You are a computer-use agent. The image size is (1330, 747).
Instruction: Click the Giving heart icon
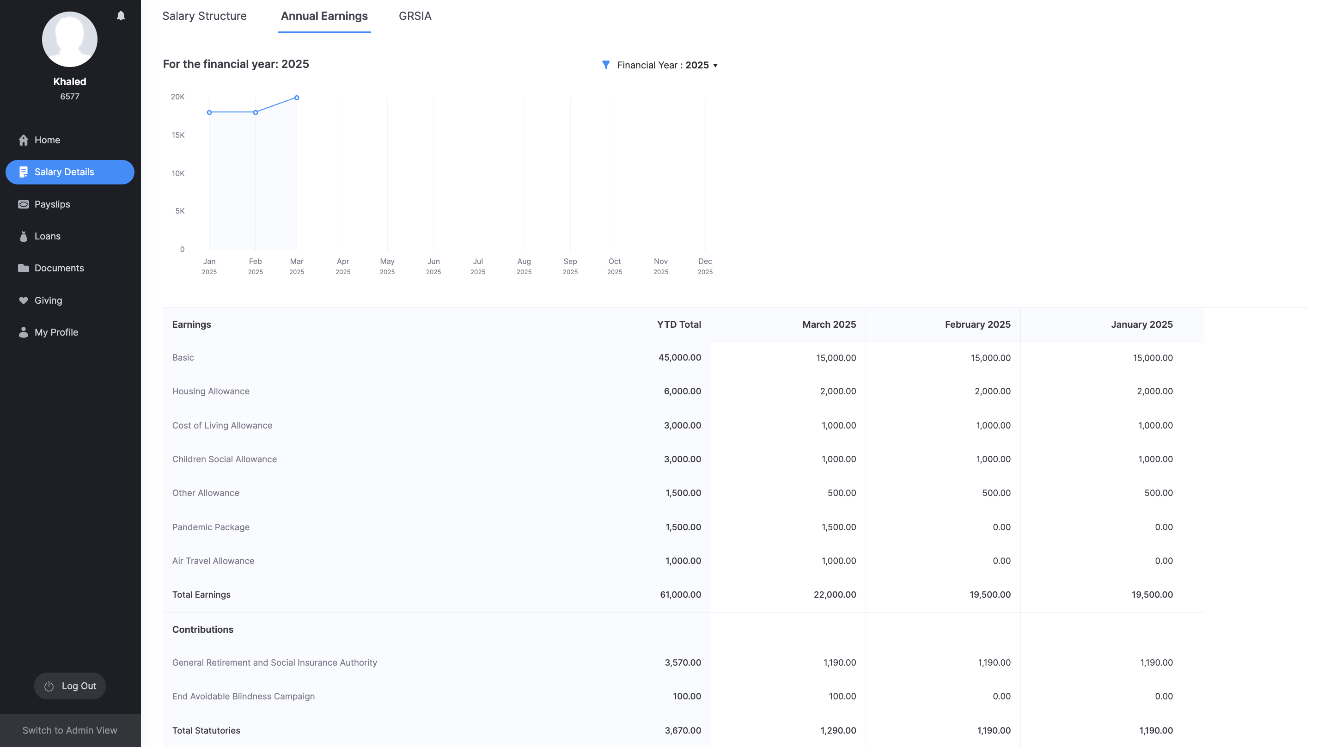click(23, 300)
